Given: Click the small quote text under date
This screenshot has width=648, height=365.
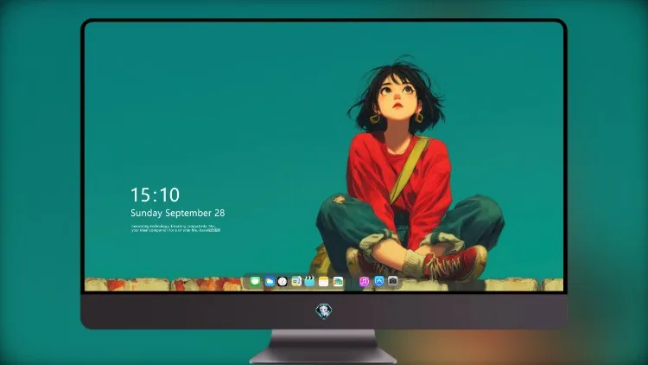Looking at the screenshot, I should (x=176, y=228).
